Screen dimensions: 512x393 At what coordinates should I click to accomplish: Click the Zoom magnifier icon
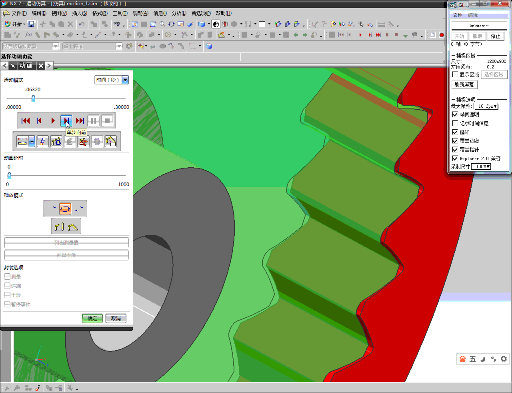(x=162, y=24)
